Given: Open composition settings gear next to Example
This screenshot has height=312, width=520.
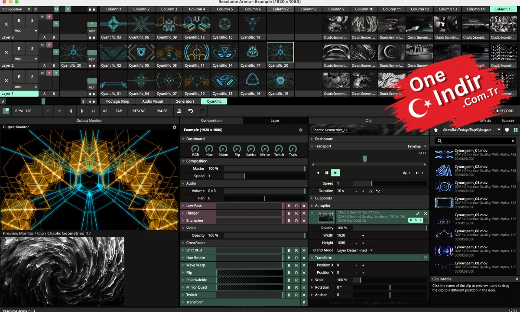Looking at the screenshot, I should click(x=301, y=130).
